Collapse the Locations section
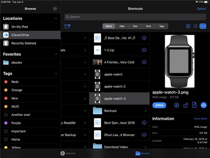This screenshot has width=210, height=158. pyautogui.click(x=56, y=18)
